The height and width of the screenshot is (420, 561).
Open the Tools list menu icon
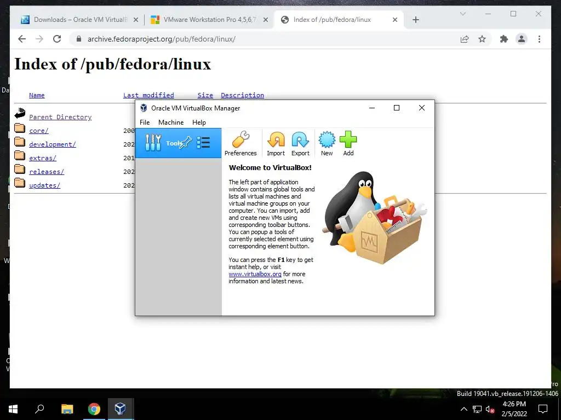click(x=203, y=143)
